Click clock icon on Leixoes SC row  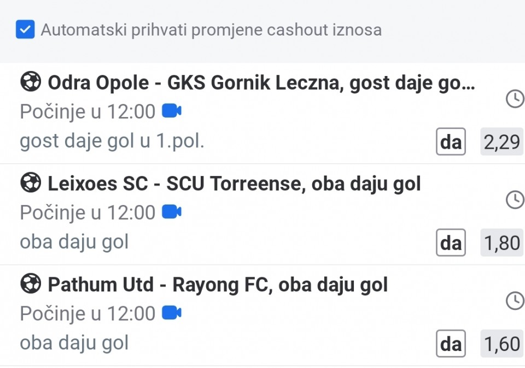tap(515, 200)
